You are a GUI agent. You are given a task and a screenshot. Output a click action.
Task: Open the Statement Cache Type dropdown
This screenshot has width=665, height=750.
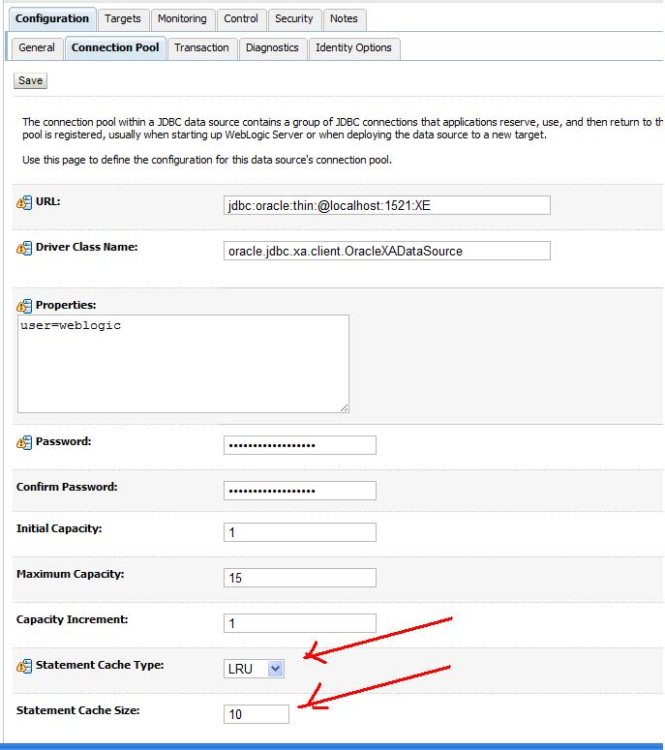click(x=254, y=669)
